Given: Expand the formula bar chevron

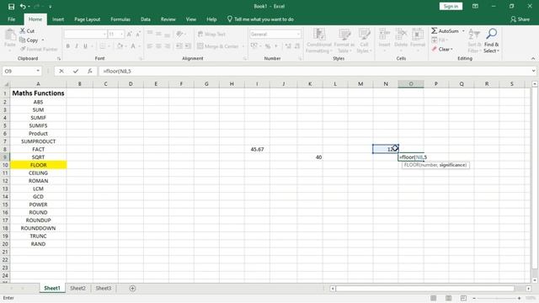Looking at the screenshot, I should pos(533,71).
